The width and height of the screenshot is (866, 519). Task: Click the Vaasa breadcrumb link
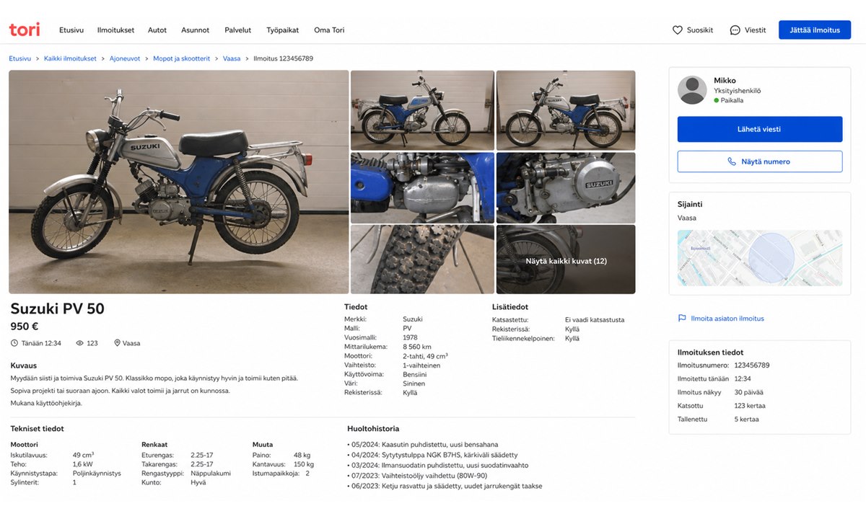[x=232, y=58]
